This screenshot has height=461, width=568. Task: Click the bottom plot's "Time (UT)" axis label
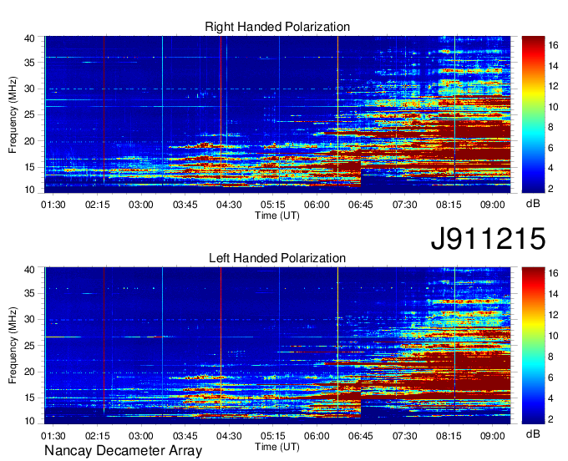click(277, 447)
